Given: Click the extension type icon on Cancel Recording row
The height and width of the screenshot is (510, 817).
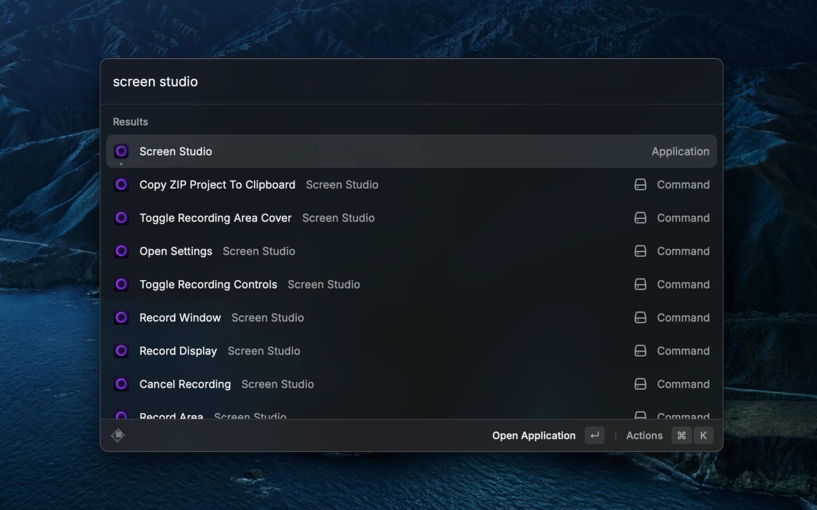Looking at the screenshot, I should [640, 384].
